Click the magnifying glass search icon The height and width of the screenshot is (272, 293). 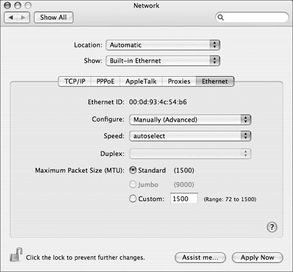point(220,18)
